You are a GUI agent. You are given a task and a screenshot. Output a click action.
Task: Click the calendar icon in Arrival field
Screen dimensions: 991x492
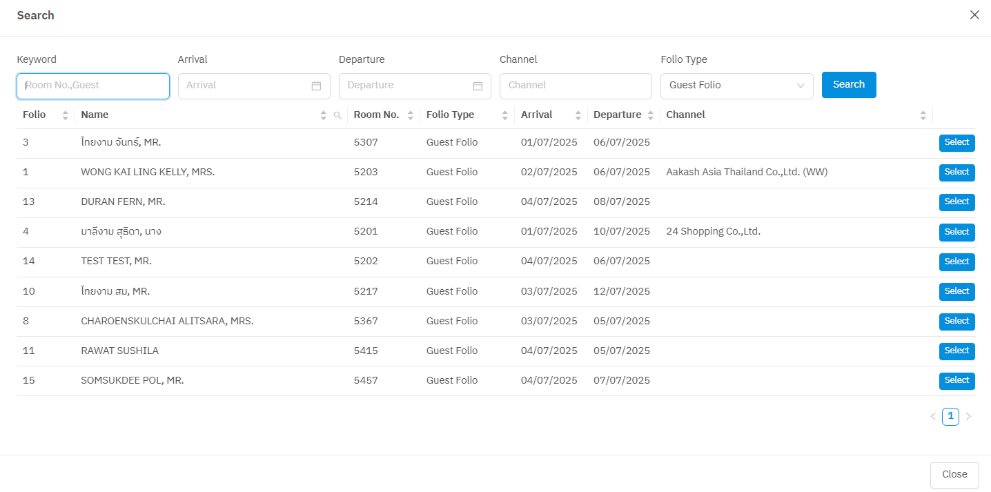(316, 86)
